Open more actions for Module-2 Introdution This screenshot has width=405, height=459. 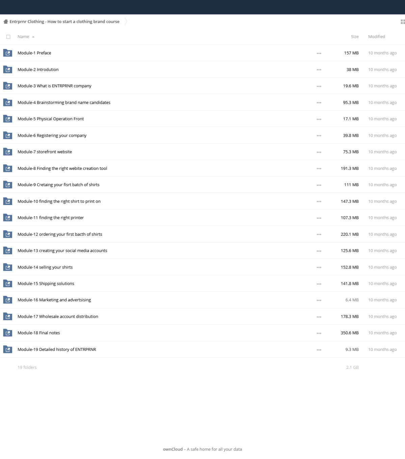pyautogui.click(x=319, y=70)
